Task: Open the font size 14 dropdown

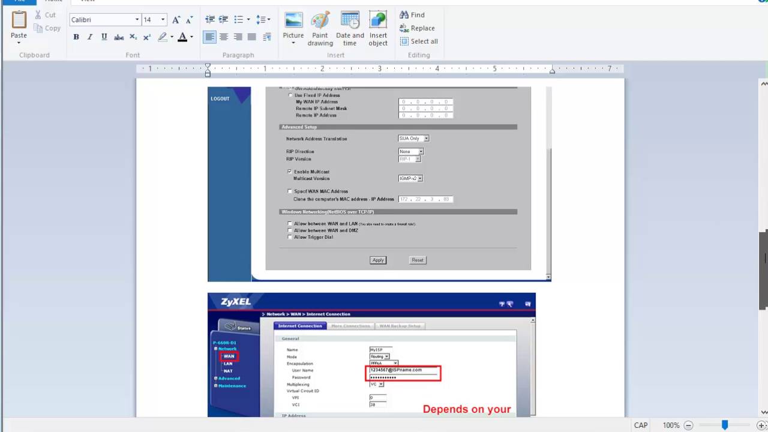Action: click(x=163, y=20)
